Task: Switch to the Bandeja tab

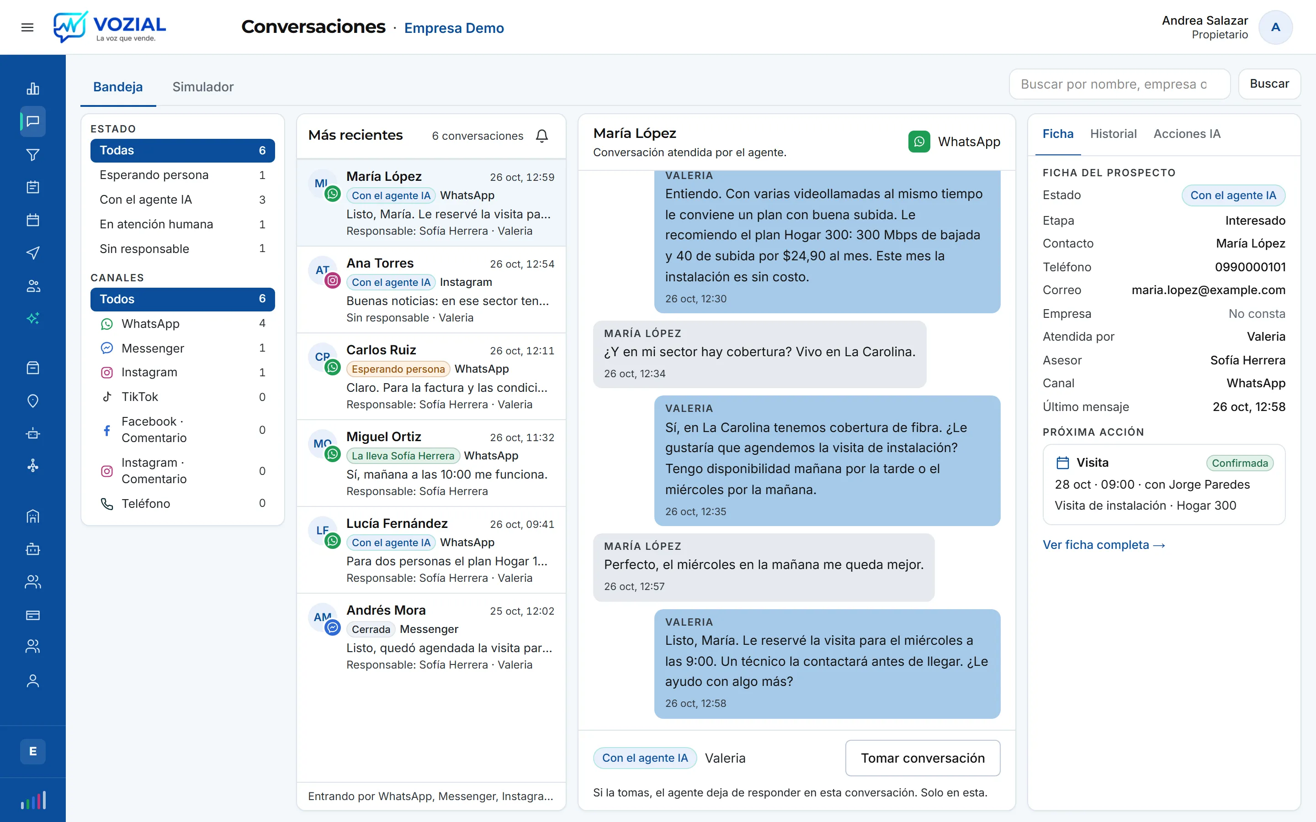Action: point(118,87)
